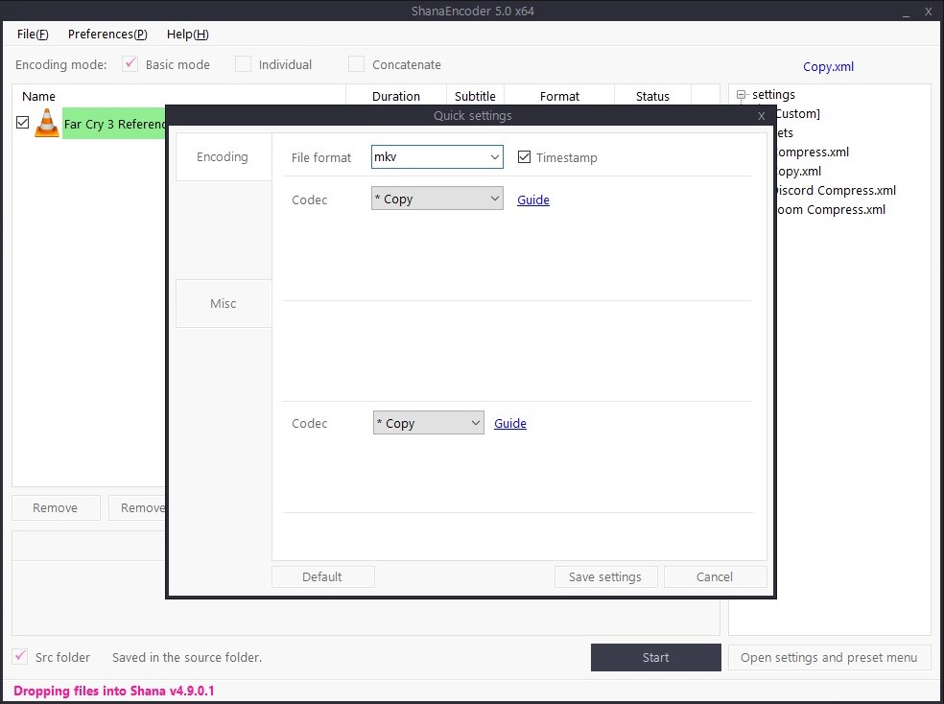Click the Format column header

point(559,96)
